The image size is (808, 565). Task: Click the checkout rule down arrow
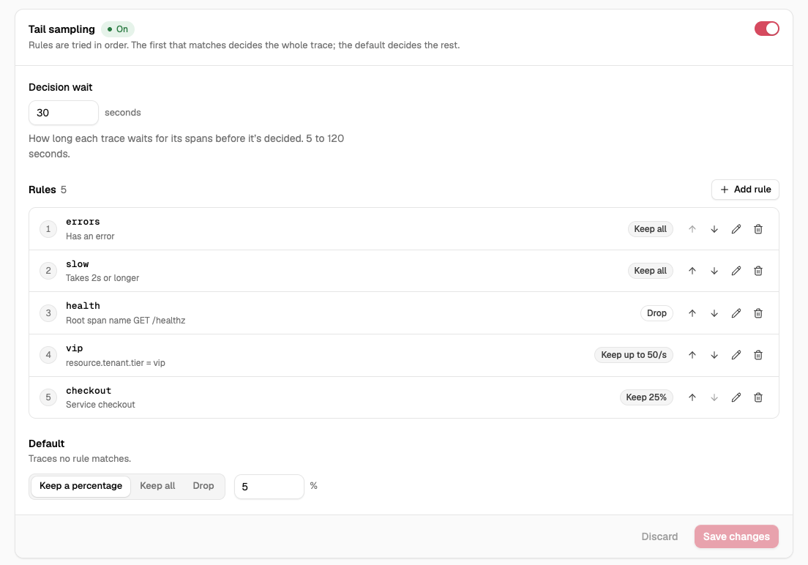(x=714, y=397)
